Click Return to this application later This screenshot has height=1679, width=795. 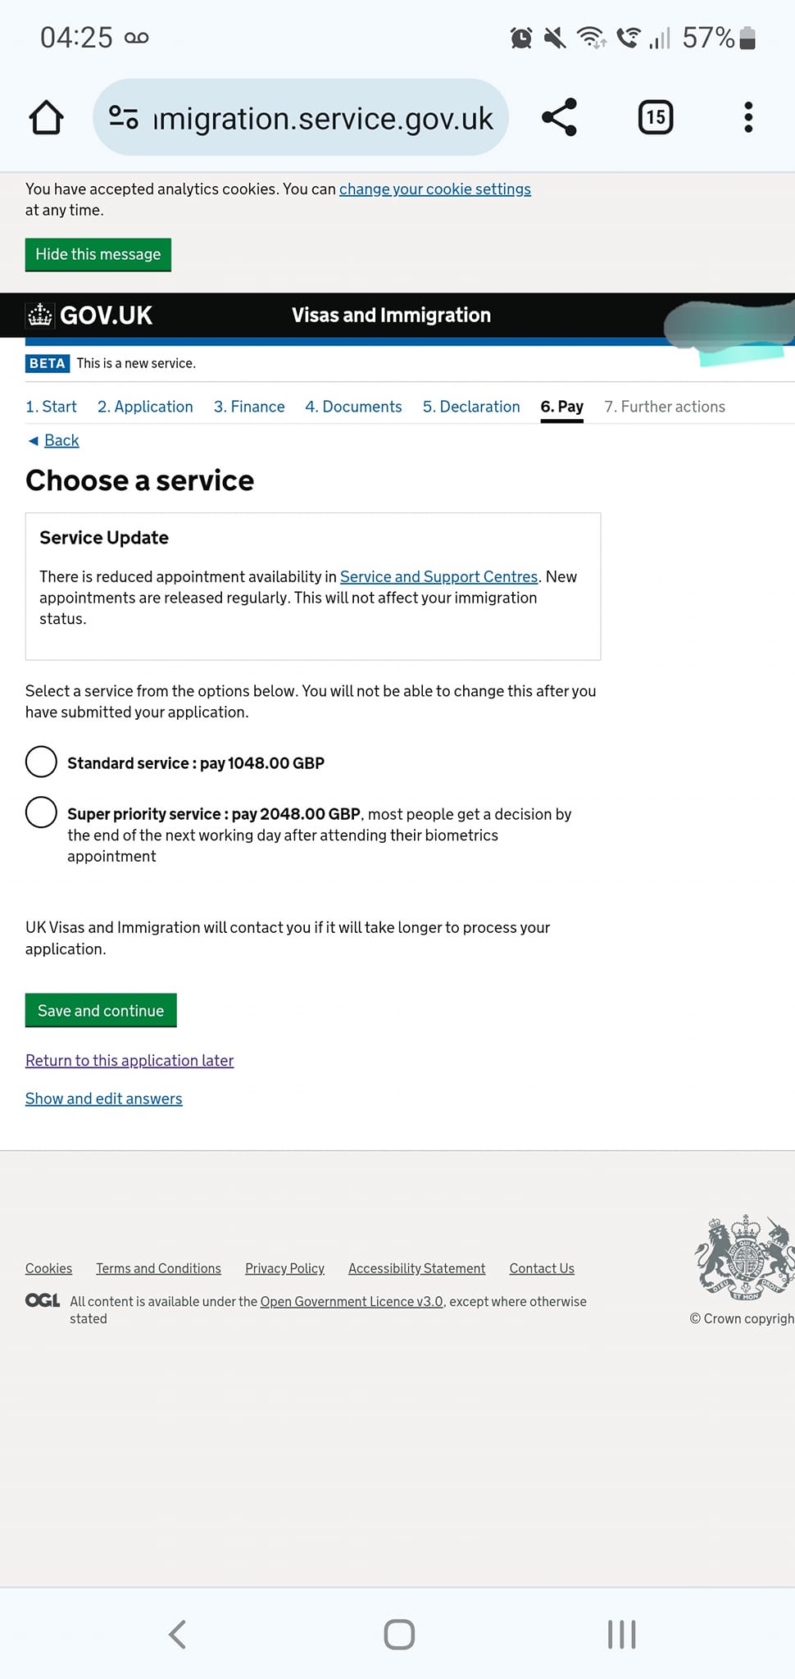[129, 1060]
